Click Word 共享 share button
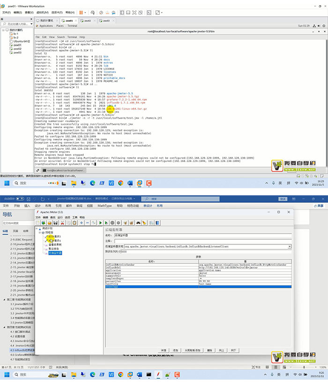The width and height of the screenshot is (328, 383). pyautogui.click(x=319, y=206)
